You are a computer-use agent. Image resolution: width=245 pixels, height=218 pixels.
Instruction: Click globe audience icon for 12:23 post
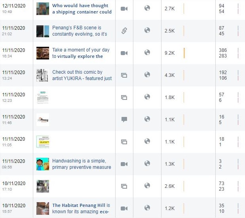147,97
